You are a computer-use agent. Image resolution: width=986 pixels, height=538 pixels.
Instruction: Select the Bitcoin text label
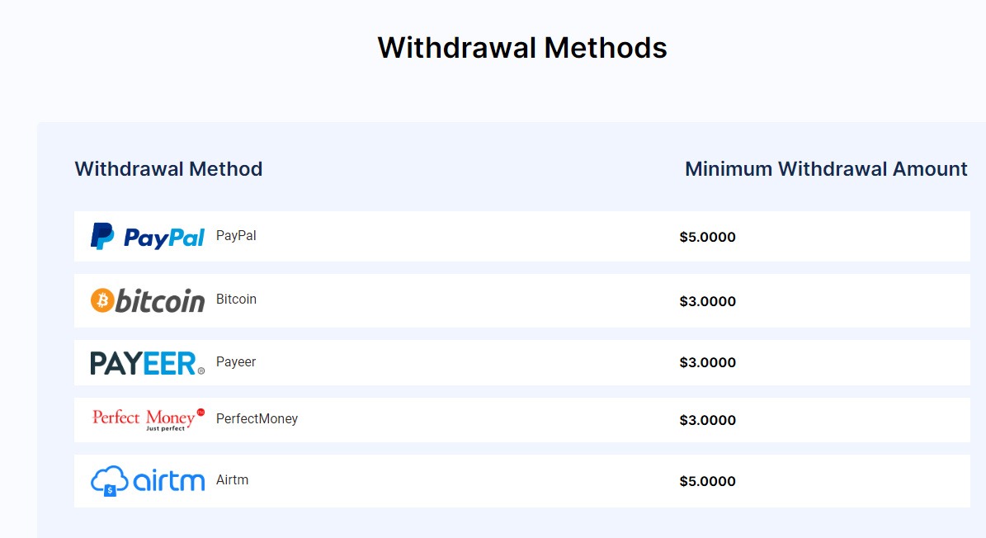tap(236, 300)
